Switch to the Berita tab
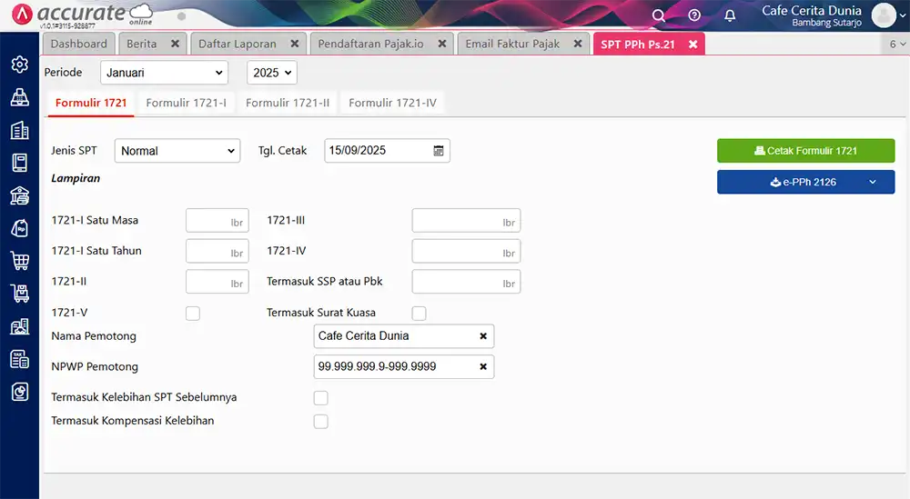The width and height of the screenshot is (910, 499). (142, 44)
